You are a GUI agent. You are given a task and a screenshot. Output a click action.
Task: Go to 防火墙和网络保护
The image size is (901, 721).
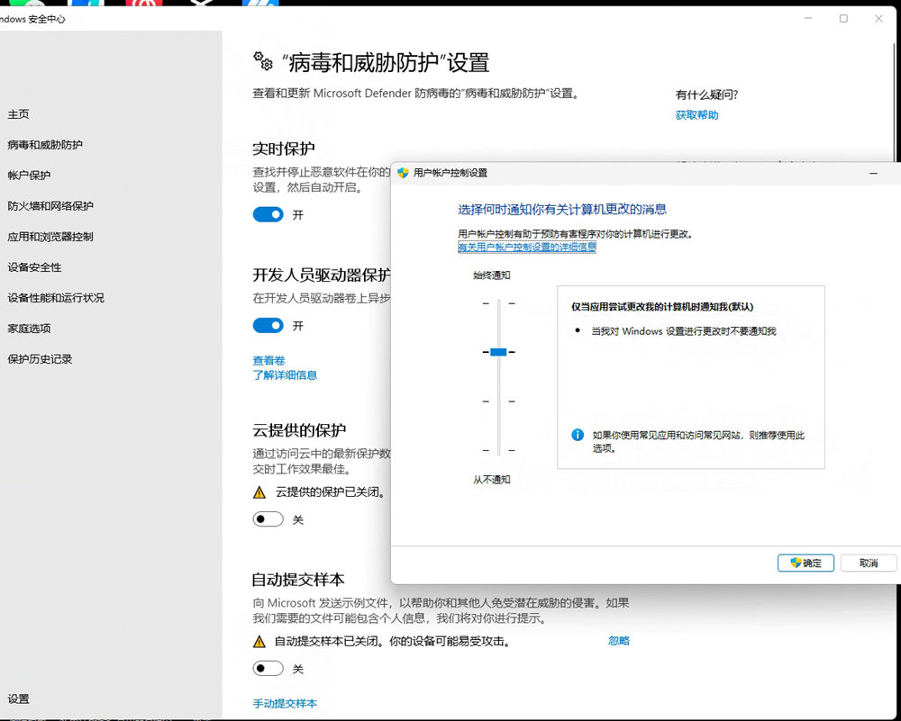pos(50,205)
